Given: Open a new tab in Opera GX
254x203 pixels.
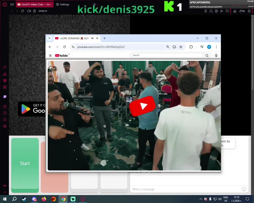Looking at the screenshot, I should (95, 5).
